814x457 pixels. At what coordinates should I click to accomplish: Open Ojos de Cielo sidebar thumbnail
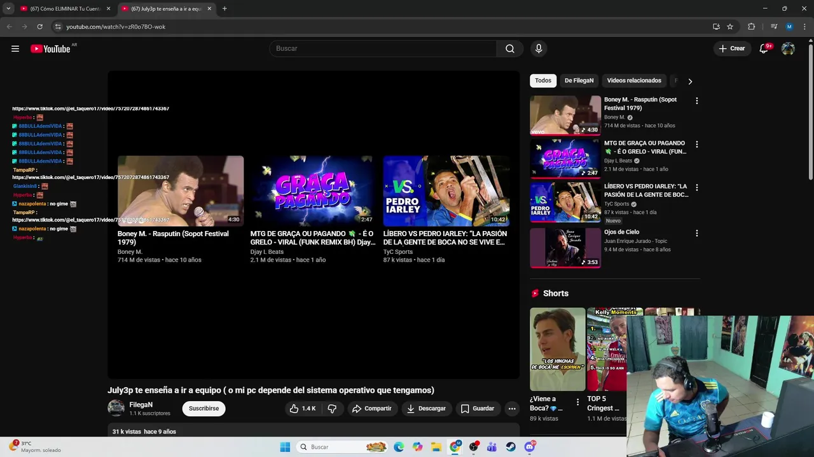565,248
